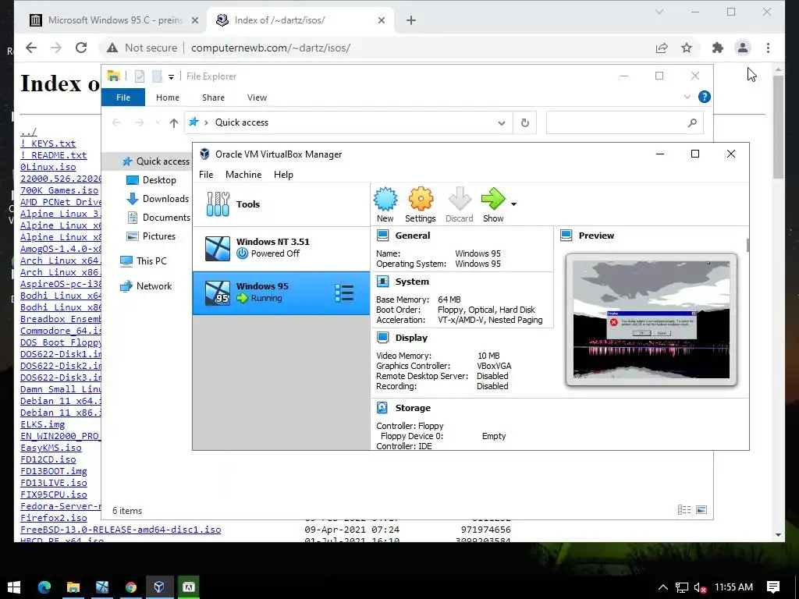This screenshot has height=599, width=799.
Task: Open Windows Start menu
Action: click(x=14, y=587)
